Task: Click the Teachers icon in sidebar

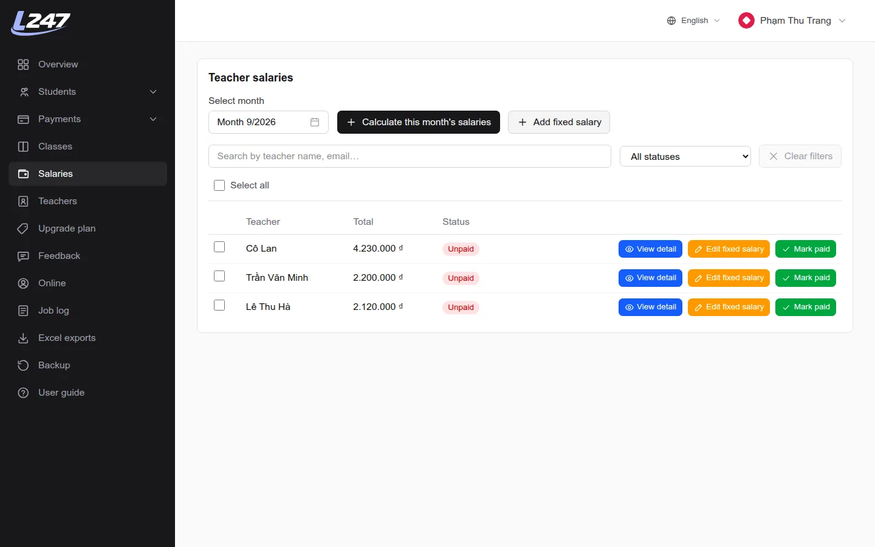Action: tap(23, 201)
